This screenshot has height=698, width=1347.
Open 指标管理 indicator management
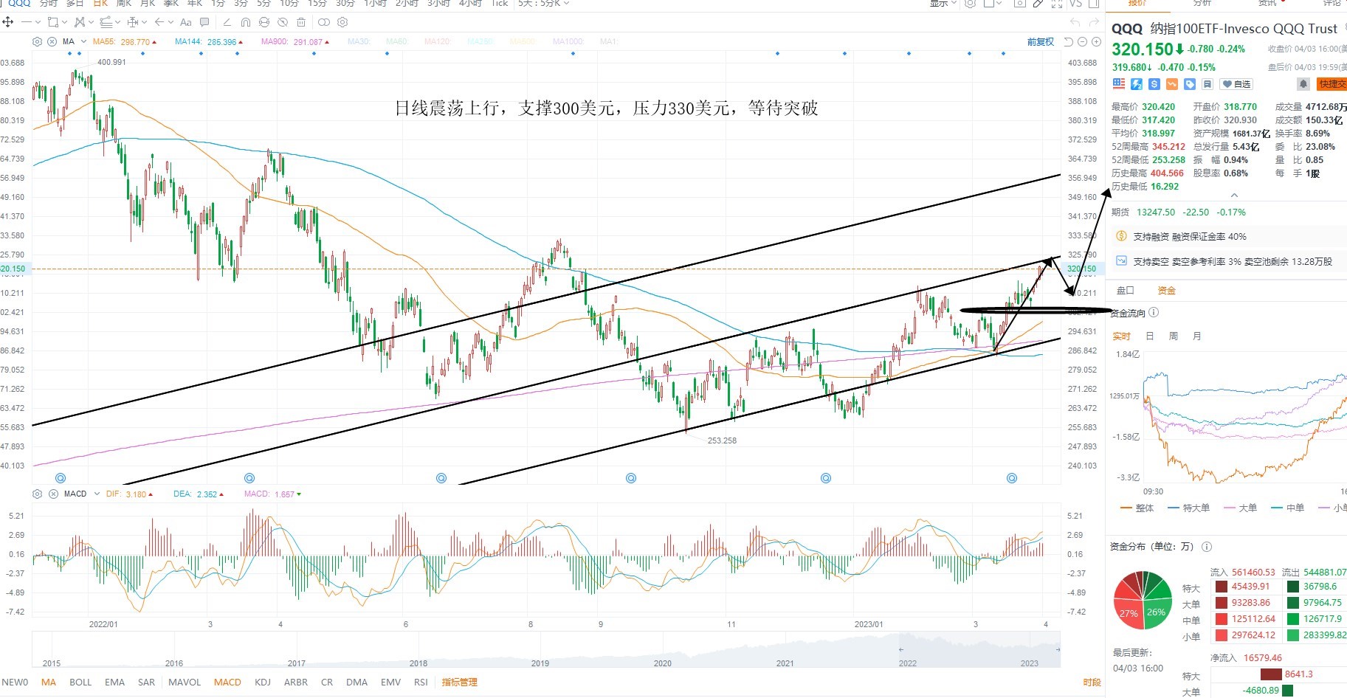tap(459, 683)
